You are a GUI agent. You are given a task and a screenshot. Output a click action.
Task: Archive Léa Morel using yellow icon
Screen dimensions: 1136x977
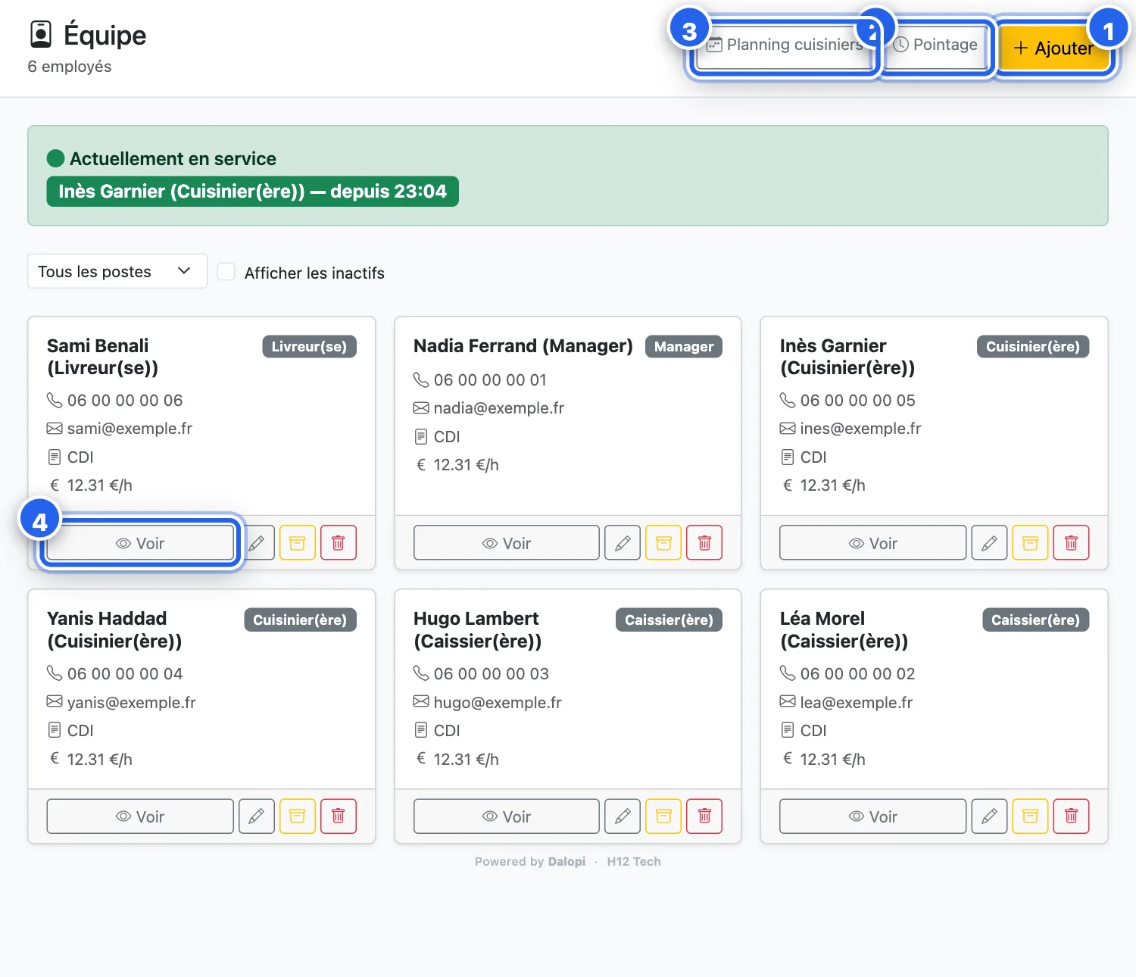click(x=1030, y=816)
